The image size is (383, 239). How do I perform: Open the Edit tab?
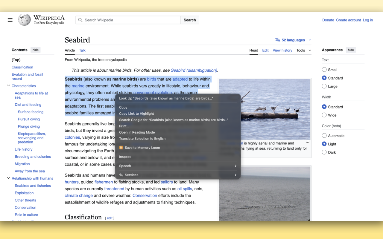click(x=265, y=50)
